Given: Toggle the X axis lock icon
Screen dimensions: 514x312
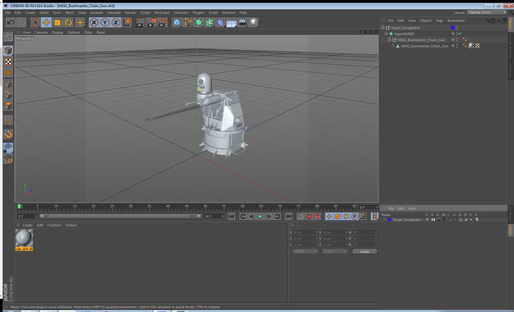Looking at the screenshot, I should coord(94,23).
